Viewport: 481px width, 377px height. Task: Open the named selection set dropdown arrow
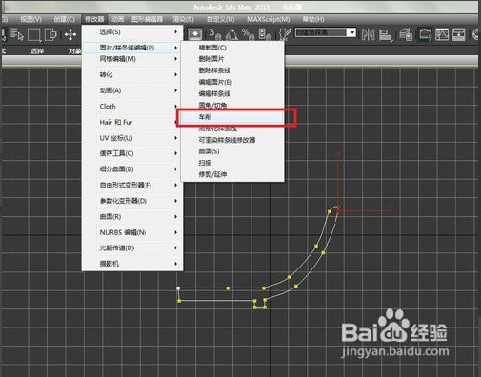click(x=351, y=32)
